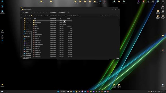
Task: Open Видео in the navigation pane
Action: [26, 43]
